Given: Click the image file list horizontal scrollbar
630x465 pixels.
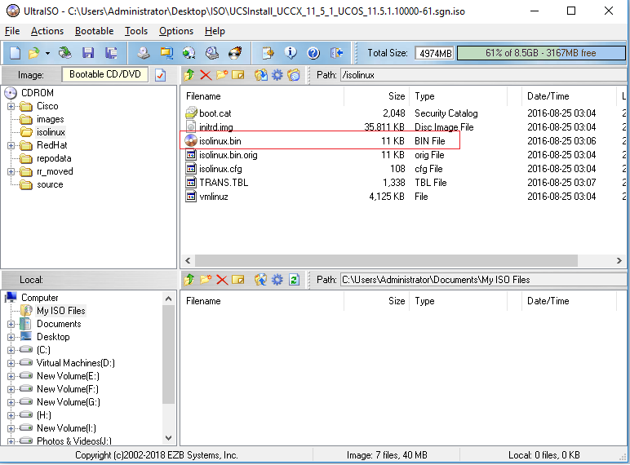Looking at the screenshot, I should click(386, 260).
